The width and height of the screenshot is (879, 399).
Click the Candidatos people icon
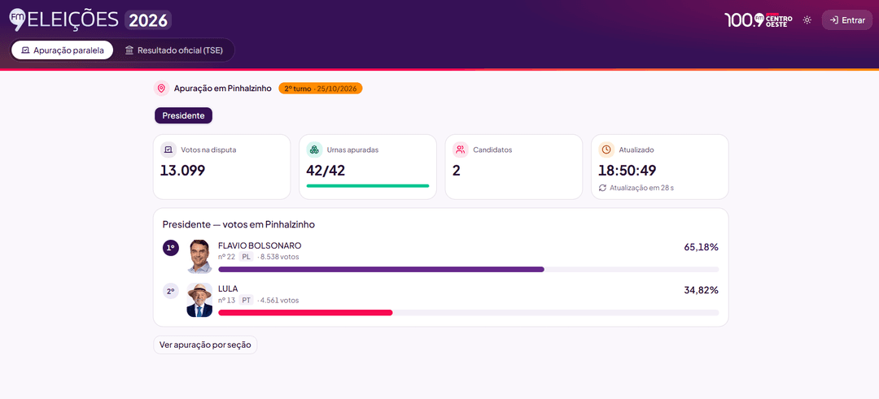460,150
